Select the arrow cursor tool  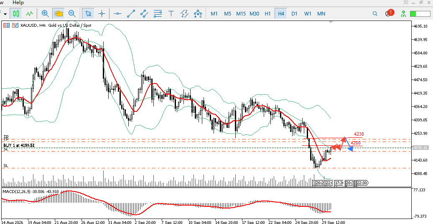tap(88, 13)
